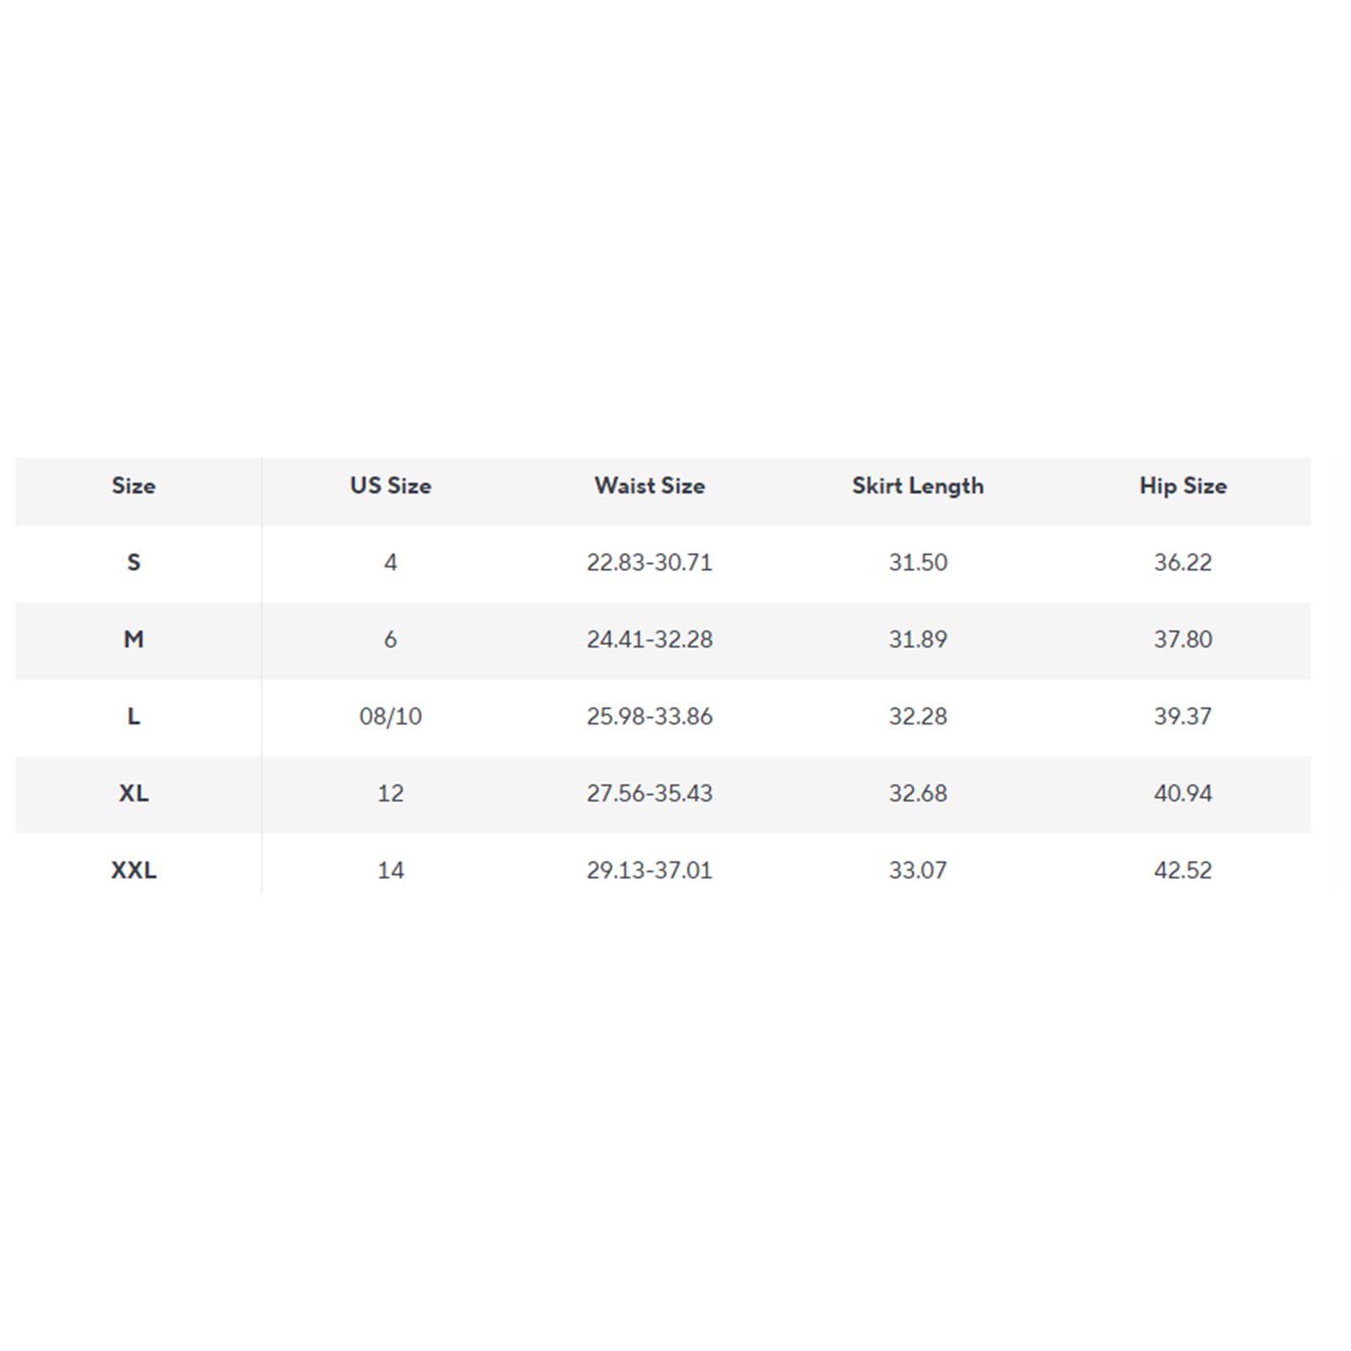Image resolution: width=1351 pixels, height=1351 pixels.
Task: Click waist range 24.41-32.28
Action: pos(649,639)
